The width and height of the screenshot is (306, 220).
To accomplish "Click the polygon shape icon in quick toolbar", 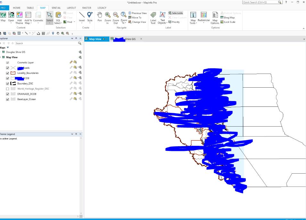I will pos(38,33).
